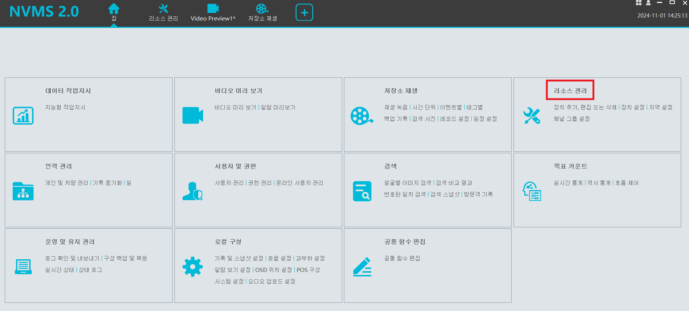Open the OSD 위치 설정 link
This screenshot has height=311, width=689.
click(274, 270)
